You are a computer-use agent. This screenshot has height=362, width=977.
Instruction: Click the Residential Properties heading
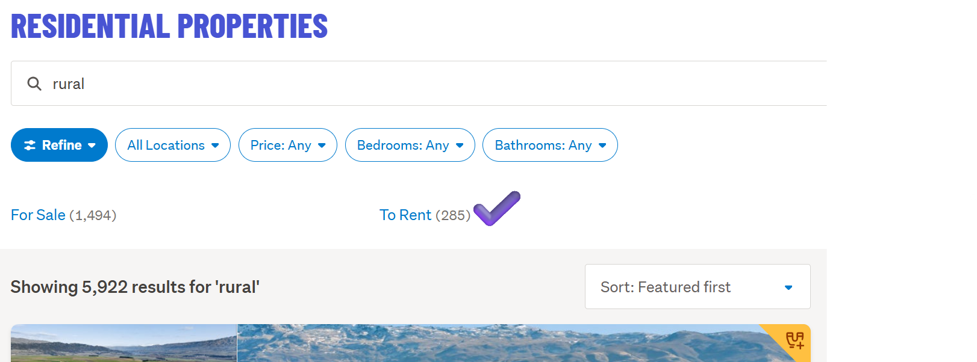[169, 26]
